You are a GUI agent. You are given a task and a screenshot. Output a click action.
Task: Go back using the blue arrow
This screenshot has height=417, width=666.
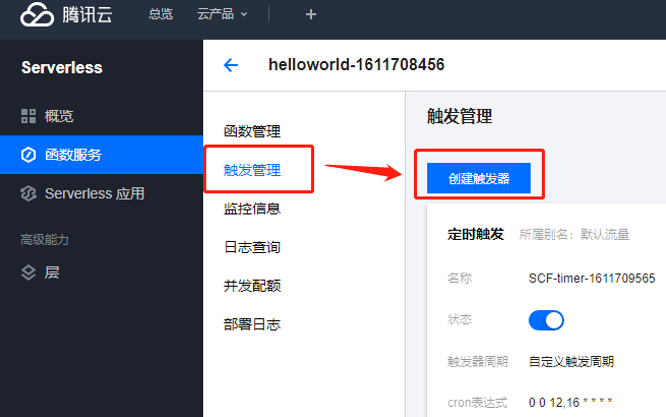pyautogui.click(x=231, y=65)
